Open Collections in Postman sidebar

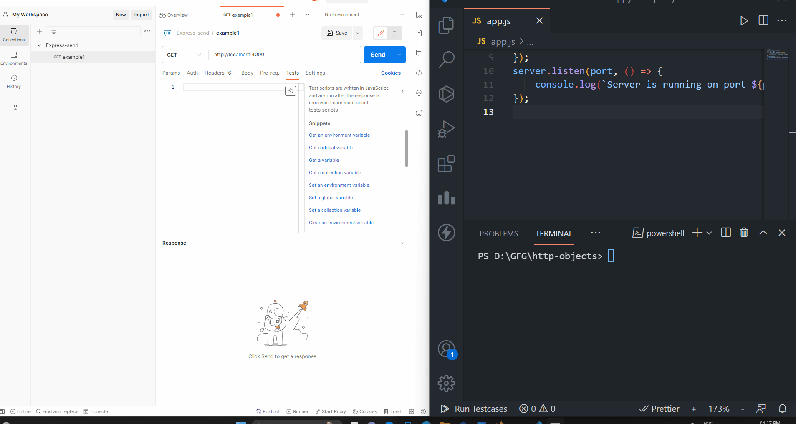coord(14,35)
